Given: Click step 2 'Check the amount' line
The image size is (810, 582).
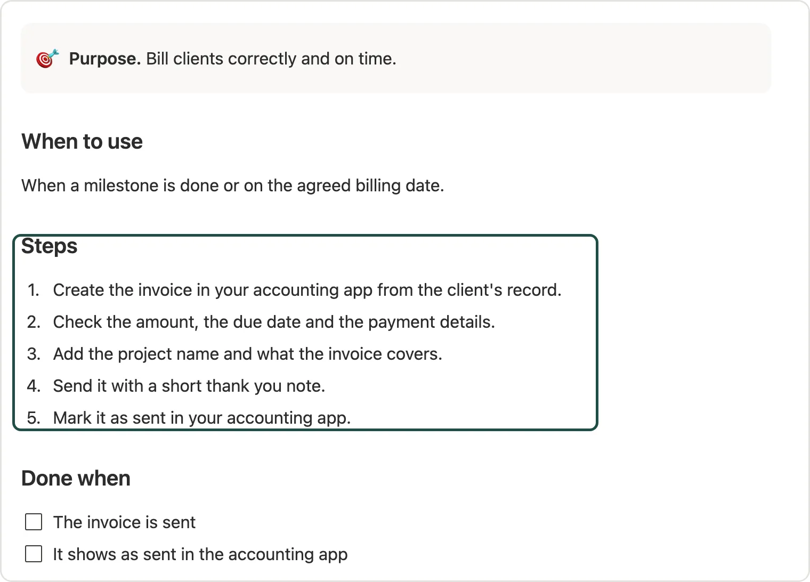Looking at the screenshot, I should (274, 322).
